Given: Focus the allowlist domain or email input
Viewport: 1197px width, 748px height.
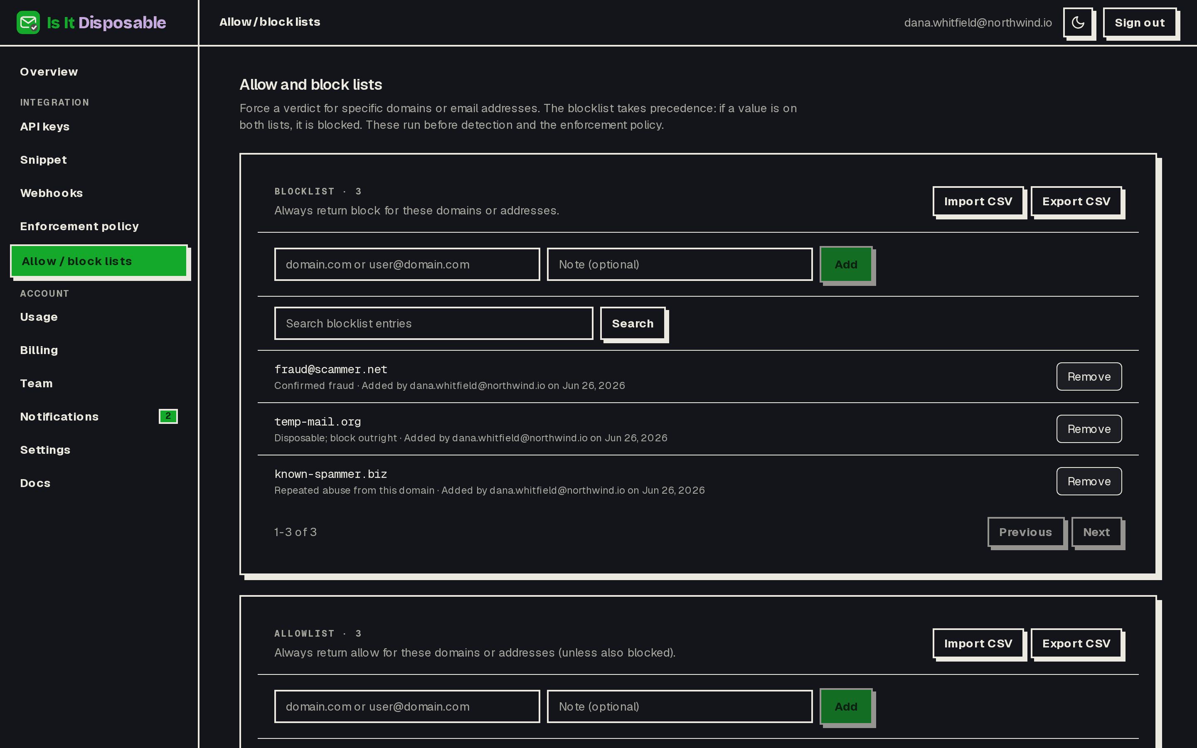Looking at the screenshot, I should [x=407, y=706].
